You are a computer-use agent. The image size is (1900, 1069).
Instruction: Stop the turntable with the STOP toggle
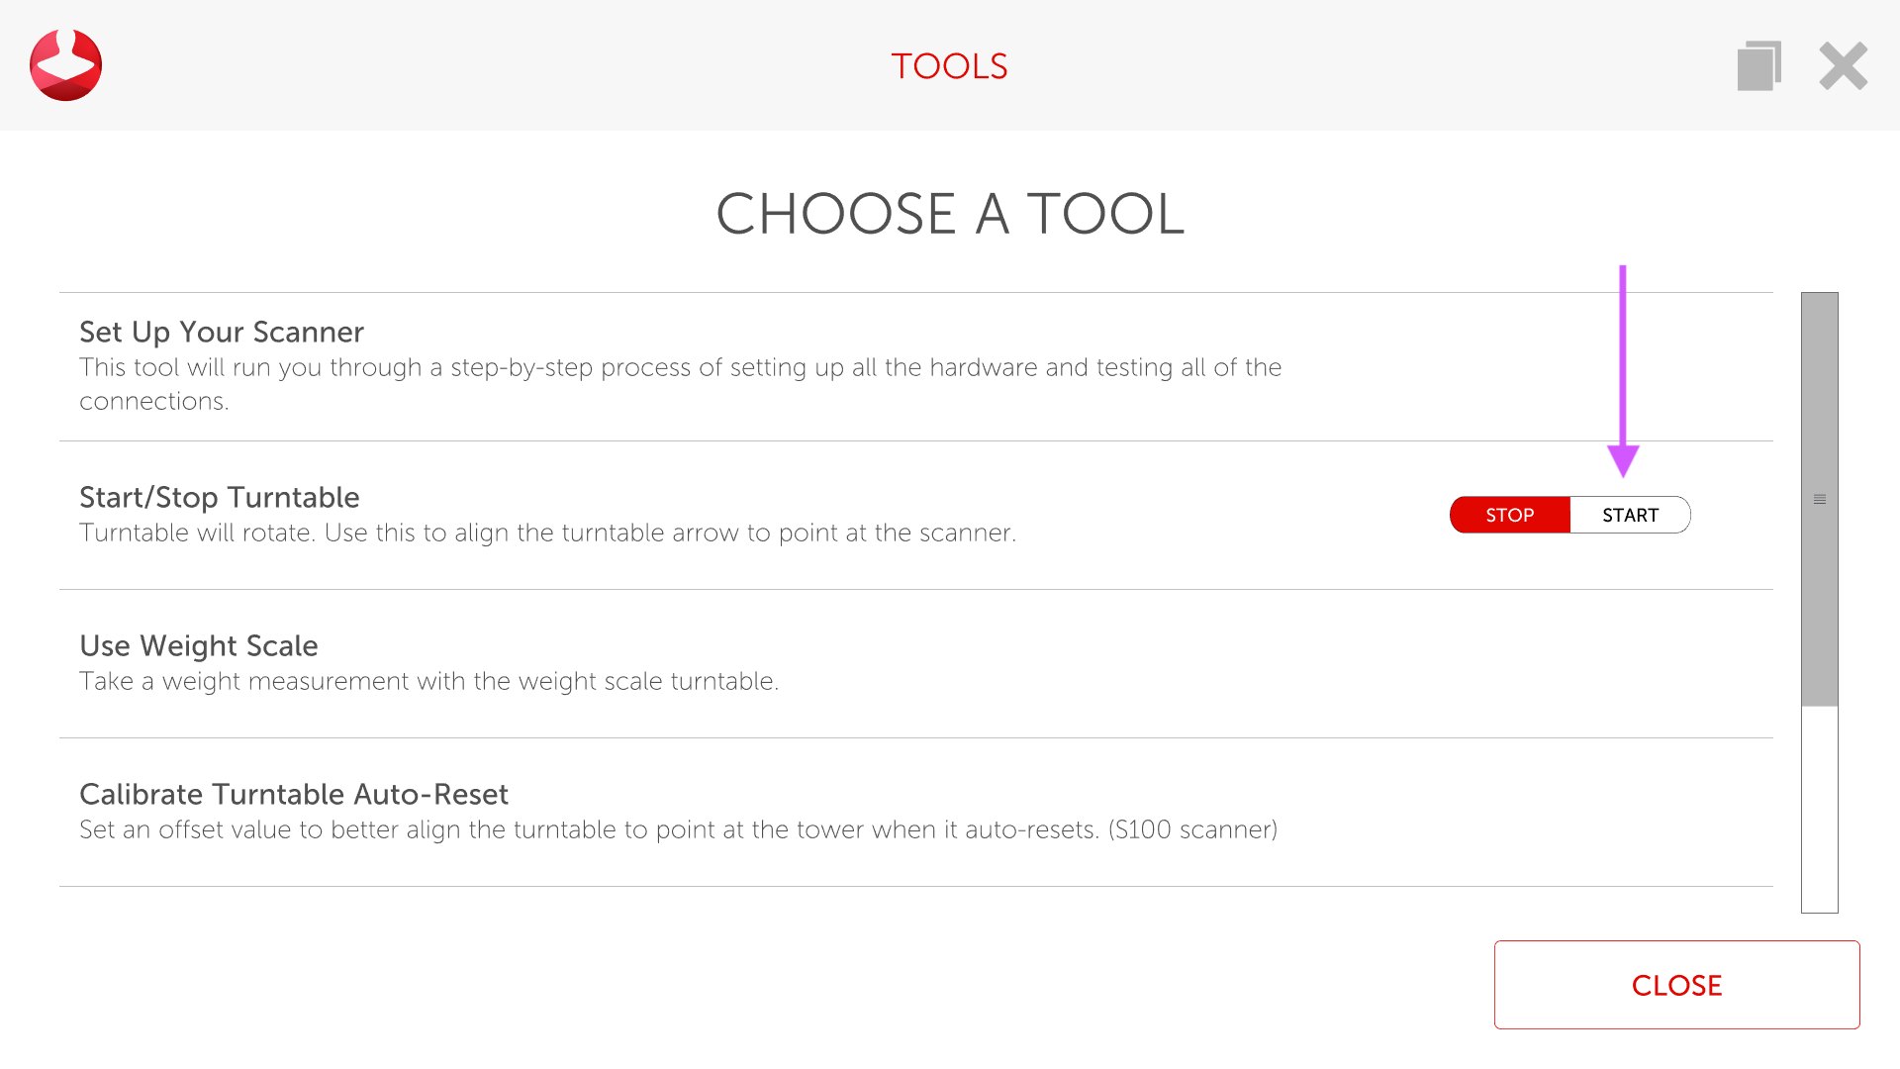[x=1509, y=515]
